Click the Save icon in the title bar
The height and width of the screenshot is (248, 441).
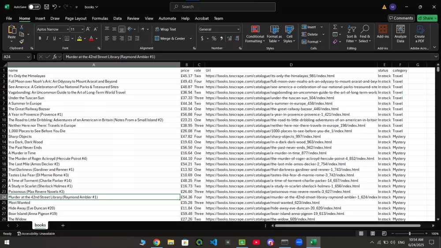(47, 7)
